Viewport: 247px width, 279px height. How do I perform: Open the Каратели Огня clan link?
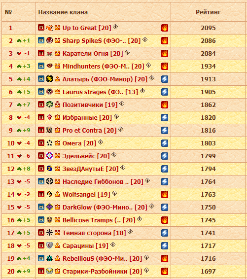tap(93, 54)
